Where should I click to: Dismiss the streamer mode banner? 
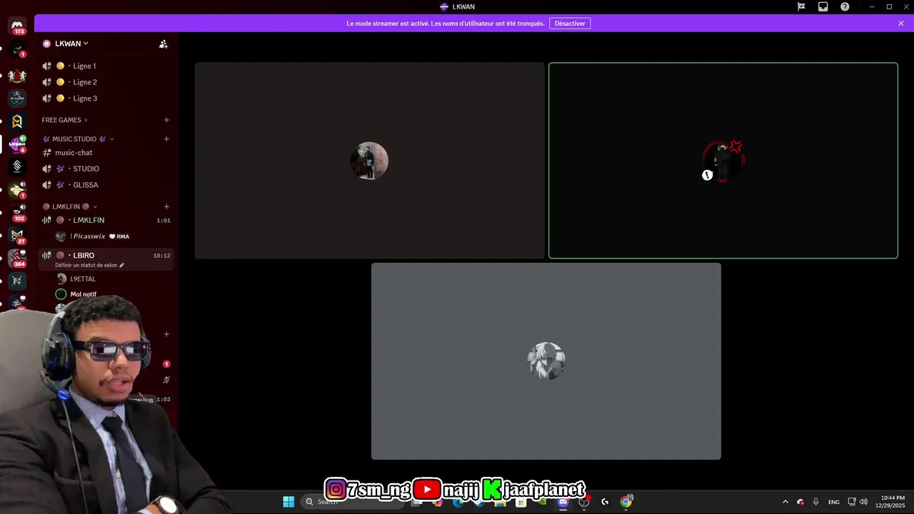click(x=901, y=24)
